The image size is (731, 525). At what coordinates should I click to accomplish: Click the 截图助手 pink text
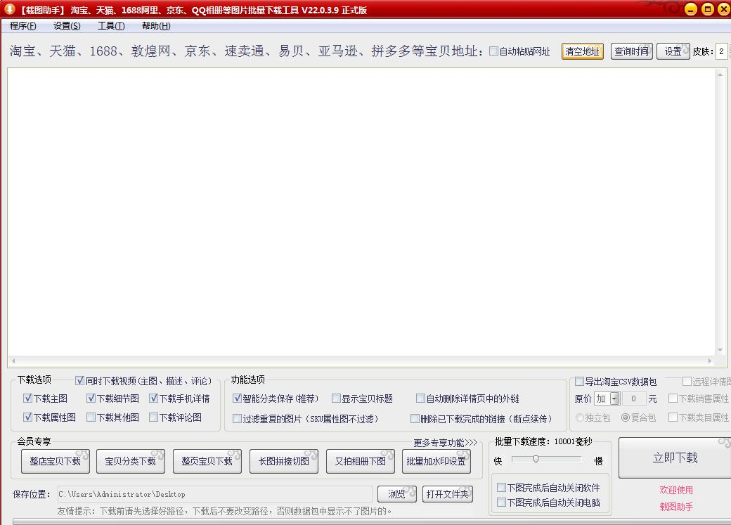coord(676,507)
